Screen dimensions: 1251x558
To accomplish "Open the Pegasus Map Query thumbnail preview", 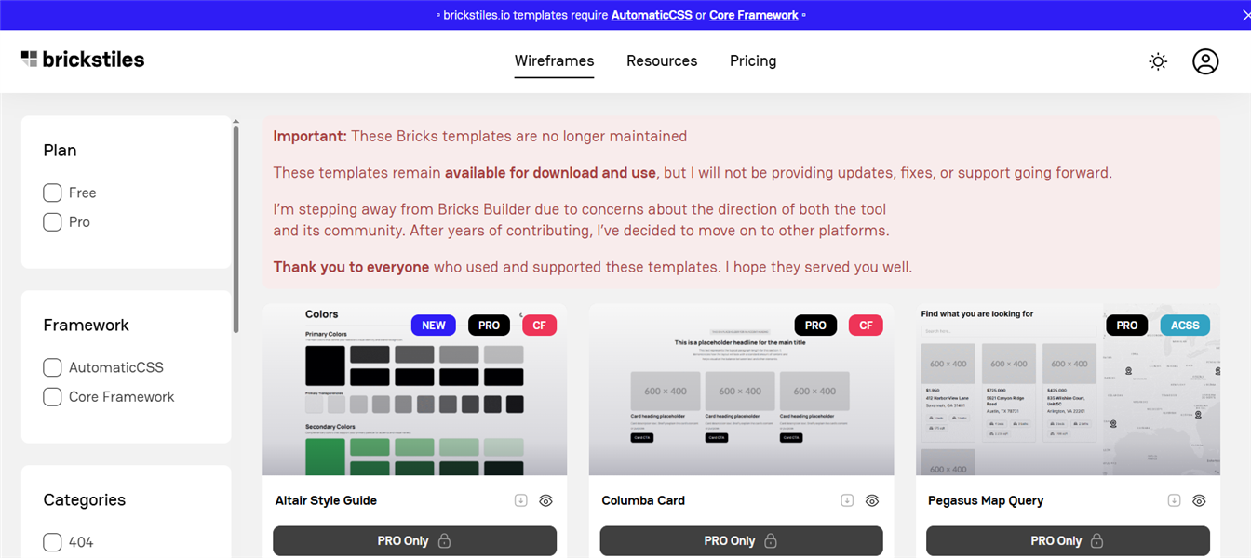I will tap(1068, 390).
